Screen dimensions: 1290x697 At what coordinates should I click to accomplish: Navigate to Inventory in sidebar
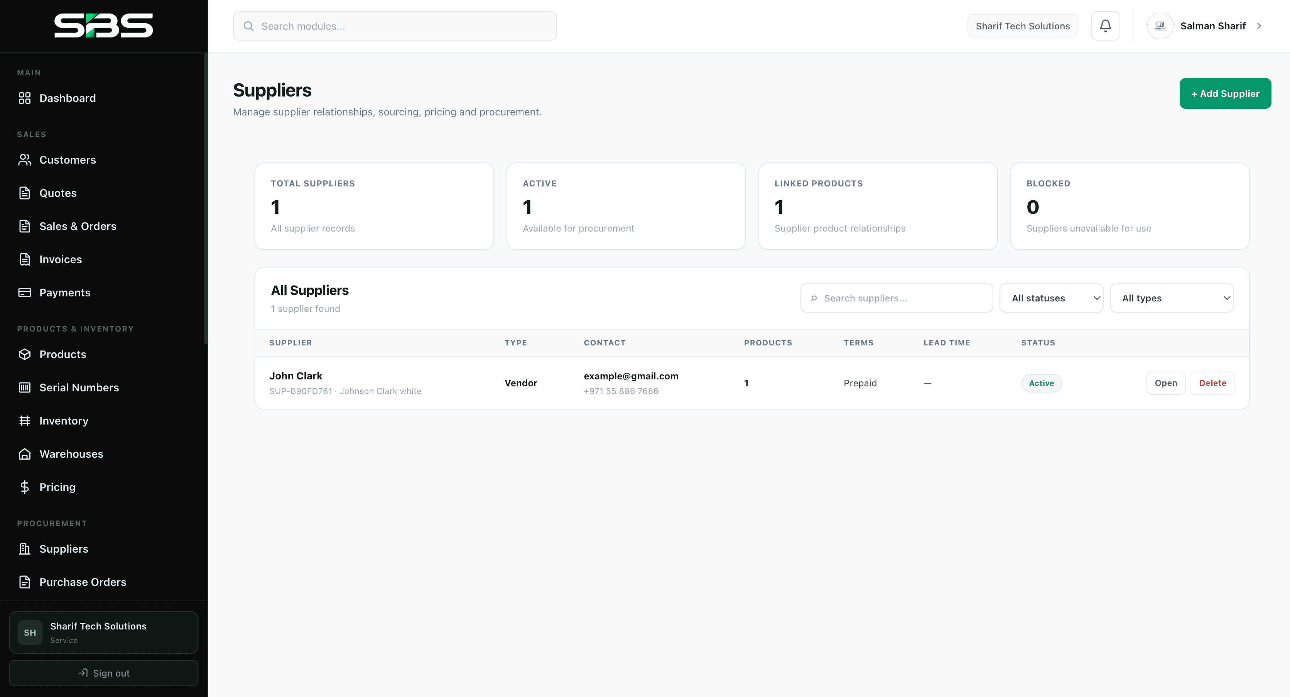point(64,421)
